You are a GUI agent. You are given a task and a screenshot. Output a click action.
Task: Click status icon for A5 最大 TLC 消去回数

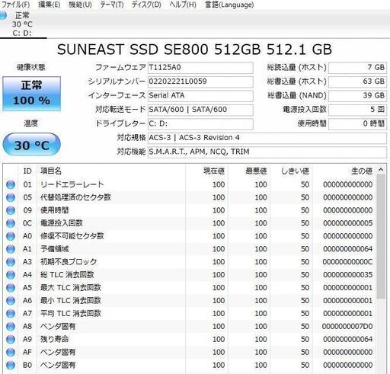(11, 288)
